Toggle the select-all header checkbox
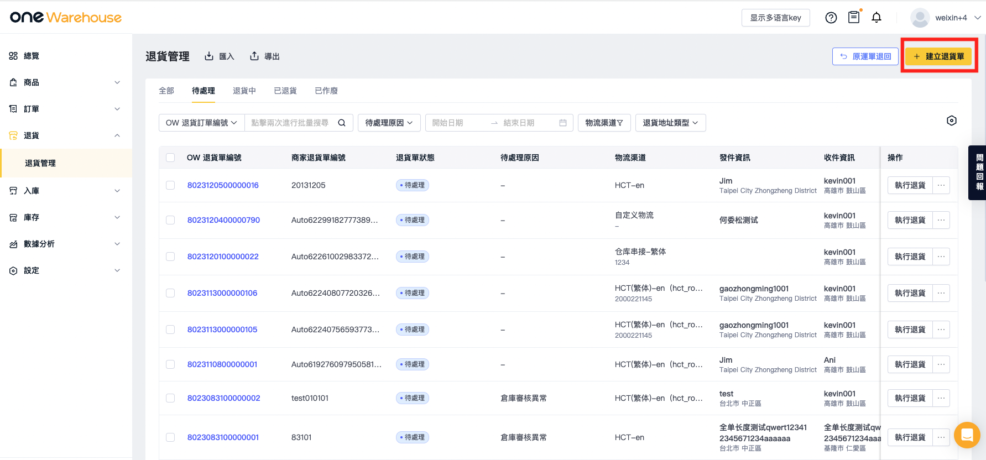Image resolution: width=986 pixels, height=460 pixels. pyautogui.click(x=170, y=158)
